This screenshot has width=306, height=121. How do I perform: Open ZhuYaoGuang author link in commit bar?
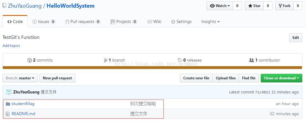pos(26,92)
